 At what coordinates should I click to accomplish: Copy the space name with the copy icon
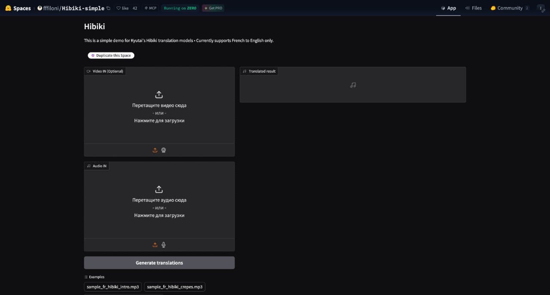pyautogui.click(x=108, y=8)
